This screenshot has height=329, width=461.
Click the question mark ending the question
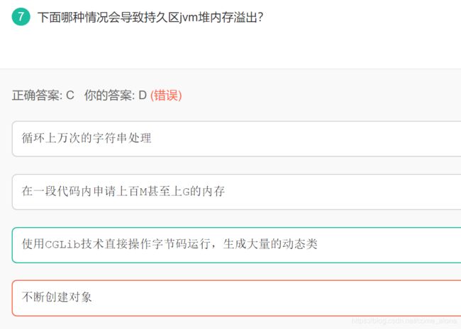pyautogui.click(x=260, y=17)
